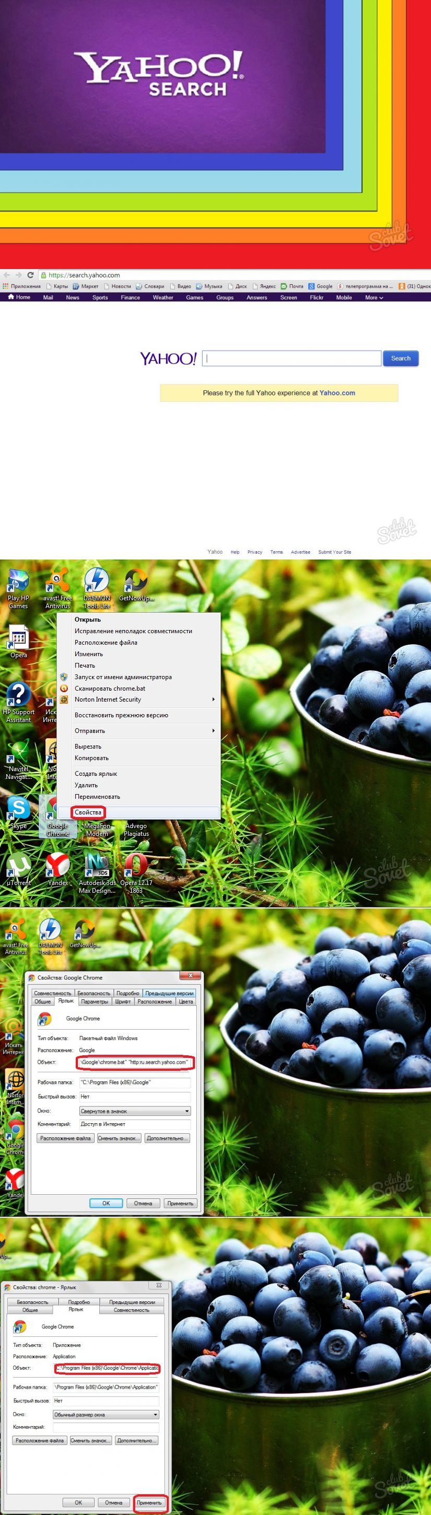Click the browser back arrow
This screenshot has width=431, height=1515.
pyautogui.click(x=6, y=275)
